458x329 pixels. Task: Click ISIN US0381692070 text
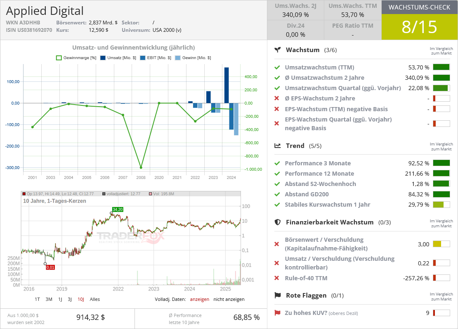click(x=29, y=30)
